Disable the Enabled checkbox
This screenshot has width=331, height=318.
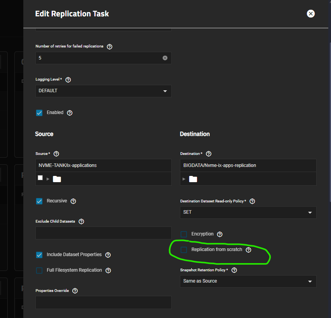[x=39, y=113]
